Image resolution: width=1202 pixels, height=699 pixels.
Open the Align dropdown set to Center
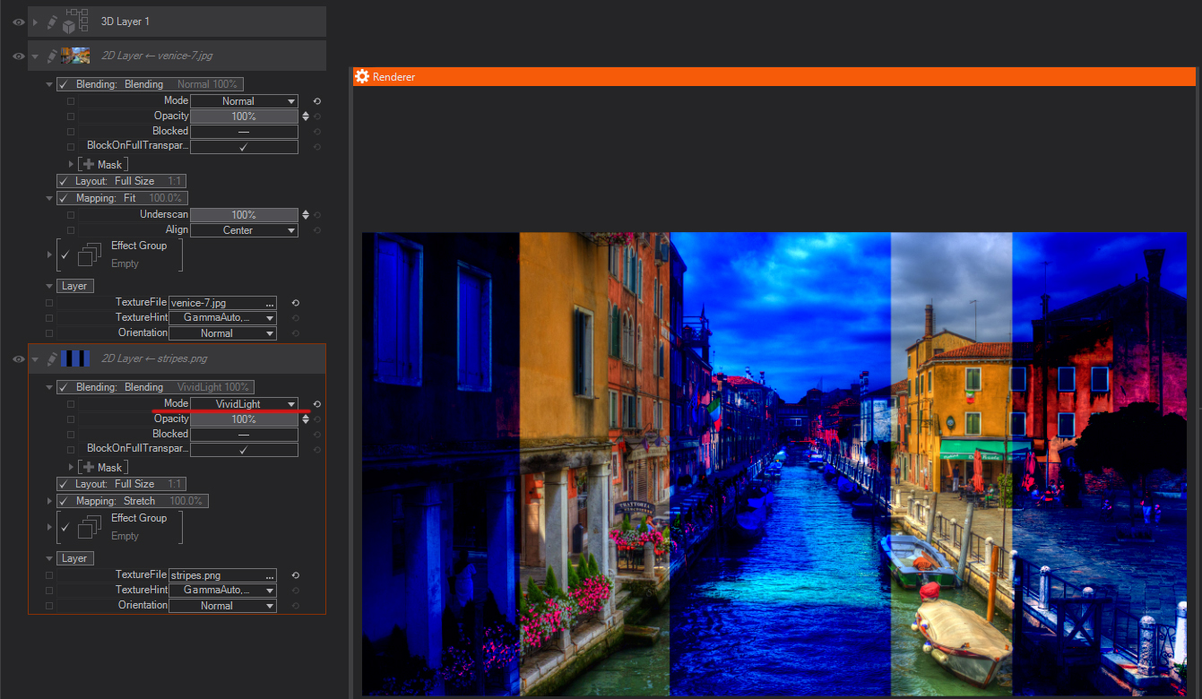[244, 230]
